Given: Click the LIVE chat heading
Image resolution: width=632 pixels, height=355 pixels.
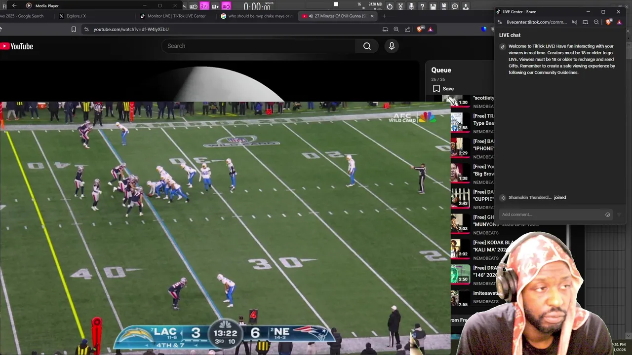Looking at the screenshot, I should (x=510, y=35).
